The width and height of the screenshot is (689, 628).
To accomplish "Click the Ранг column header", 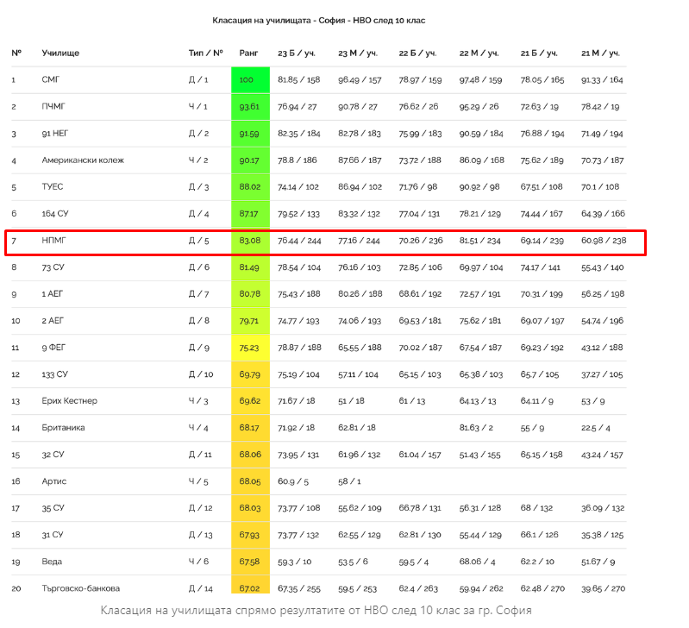I will [248, 53].
